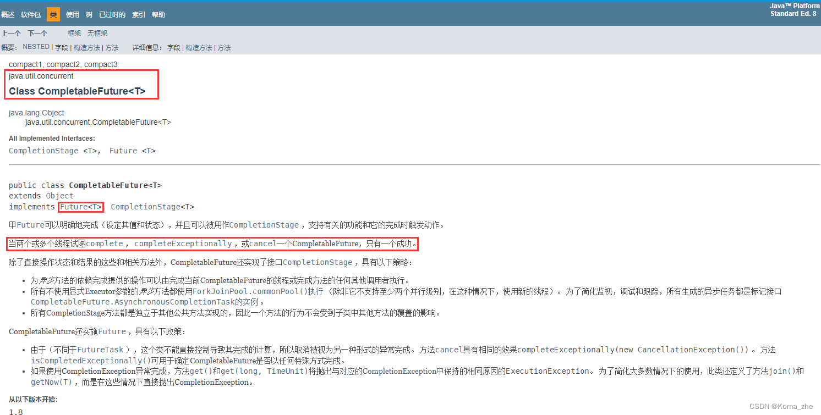The width and height of the screenshot is (821, 415).
Task: Open the isCompletedExceptionally() link
Action: pyautogui.click(x=91, y=361)
